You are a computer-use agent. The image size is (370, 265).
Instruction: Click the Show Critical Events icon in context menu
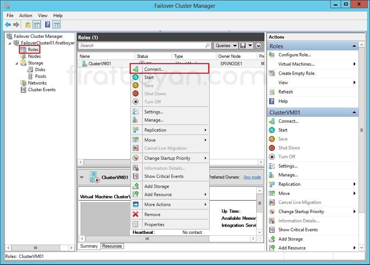click(x=136, y=176)
